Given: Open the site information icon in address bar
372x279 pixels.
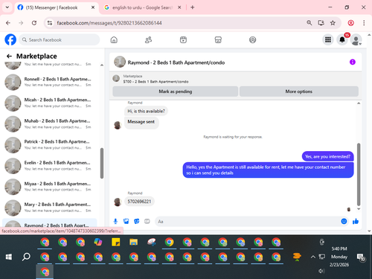Looking at the screenshot, I should 50,23.
